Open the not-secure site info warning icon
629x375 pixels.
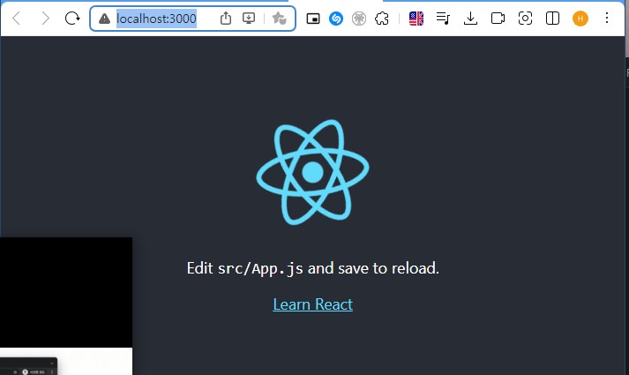104,19
